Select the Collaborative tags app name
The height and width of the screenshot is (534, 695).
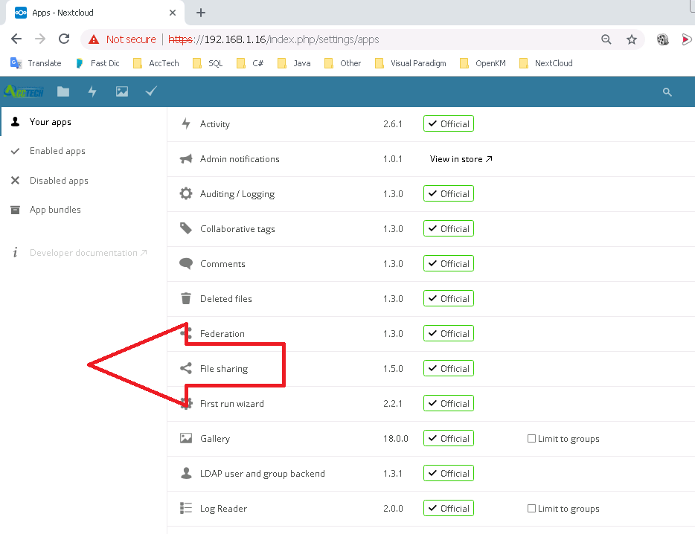tap(237, 229)
